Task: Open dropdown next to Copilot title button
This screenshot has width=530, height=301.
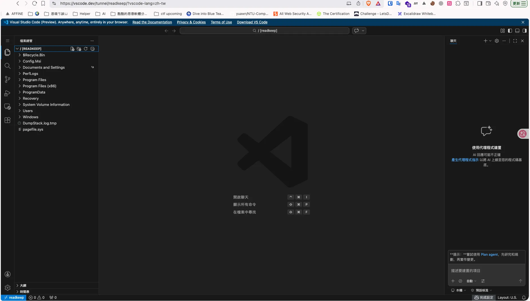Action: 363,31
